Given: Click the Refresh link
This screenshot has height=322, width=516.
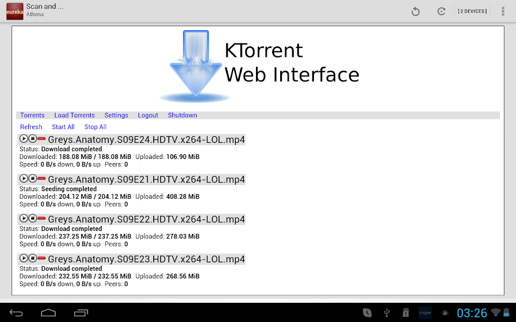Looking at the screenshot, I should [x=31, y=127].
